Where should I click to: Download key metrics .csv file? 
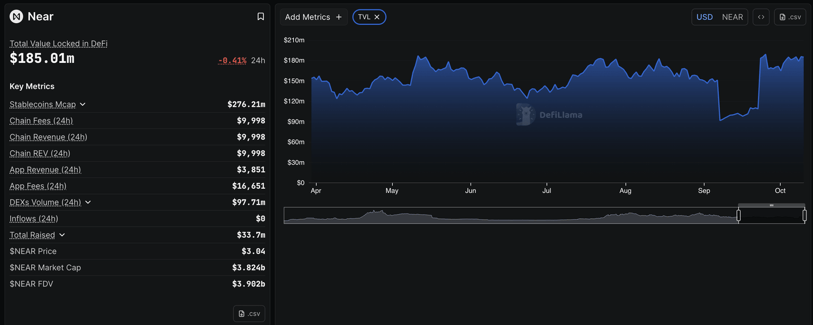click(249, 313)
